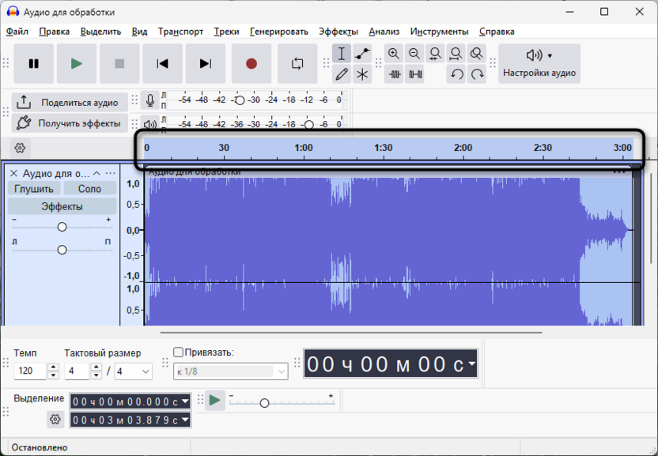This screenshot has width=658, height=456.
Task: Click the microphone record meter icon
Action: point(150,101)
